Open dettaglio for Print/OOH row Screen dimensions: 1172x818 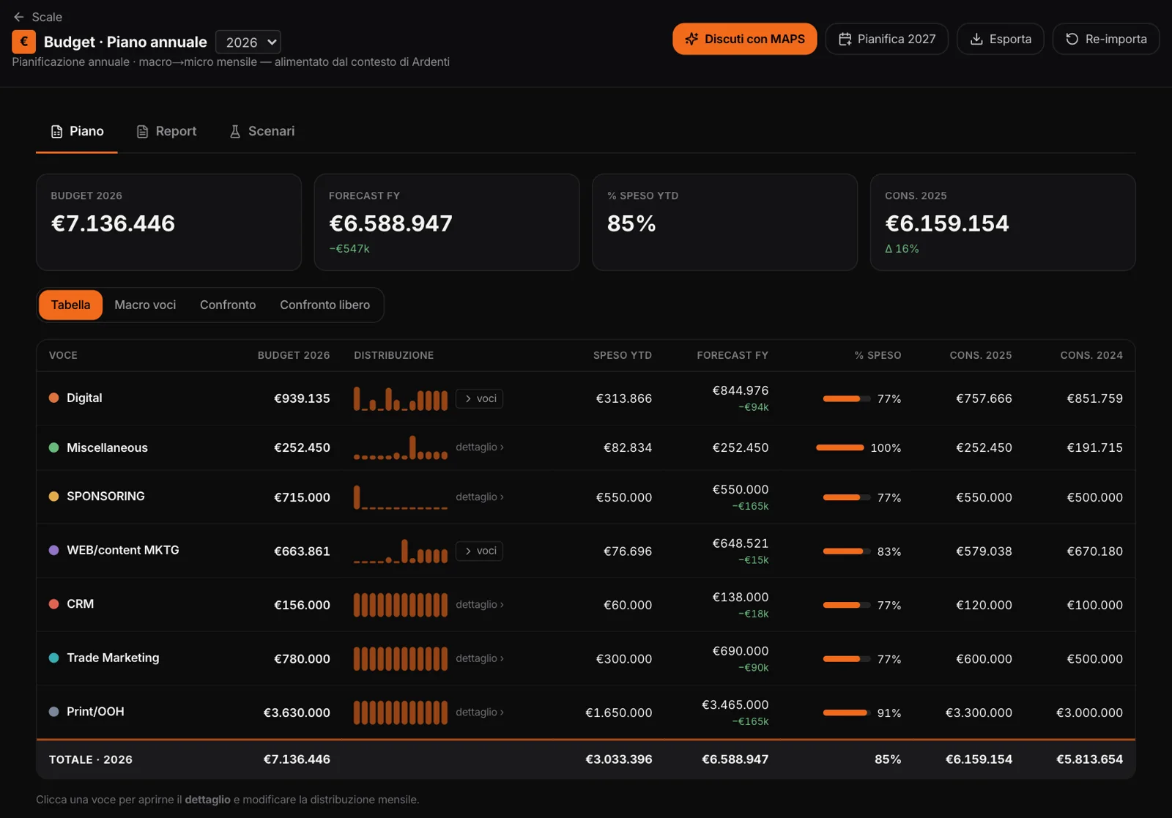480,712
